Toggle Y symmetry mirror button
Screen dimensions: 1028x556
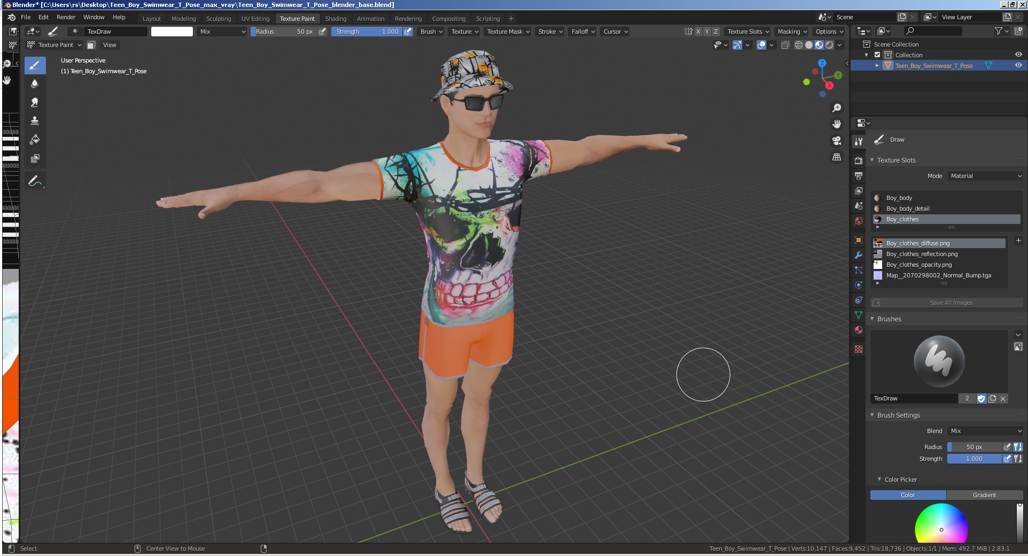tap(707, 32)
